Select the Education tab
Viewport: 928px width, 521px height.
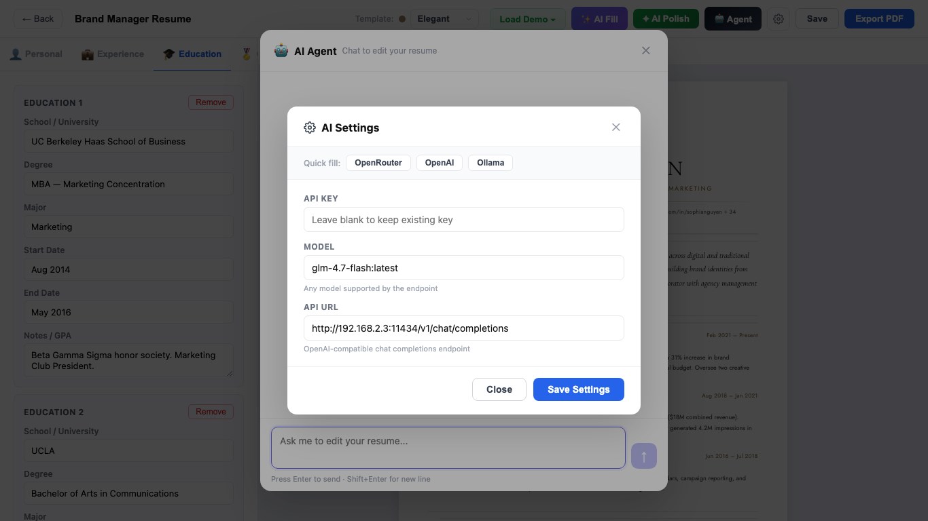point(192,54)
